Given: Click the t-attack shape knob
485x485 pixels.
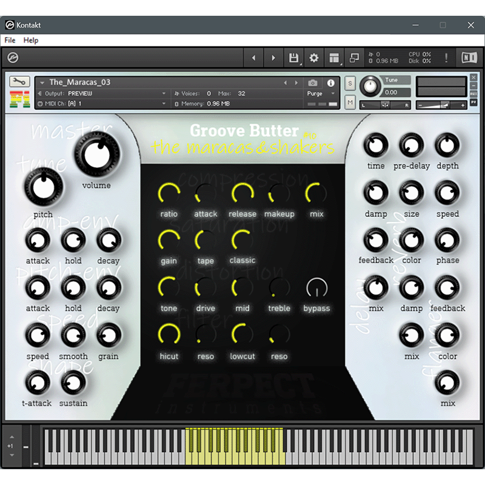Looking at the screenshot, I should point(38,383).
